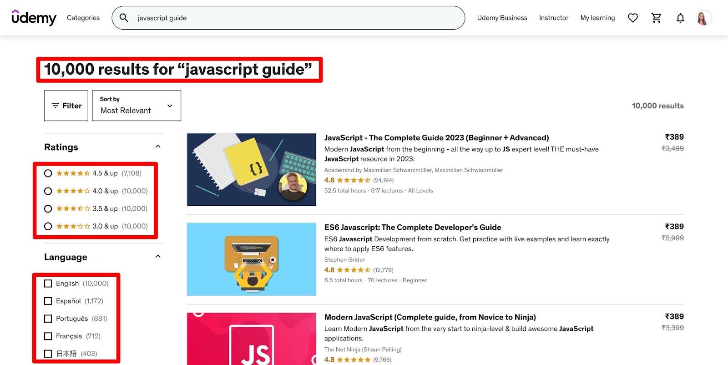
Task: Check the English language filter
Action: point(48,284)
